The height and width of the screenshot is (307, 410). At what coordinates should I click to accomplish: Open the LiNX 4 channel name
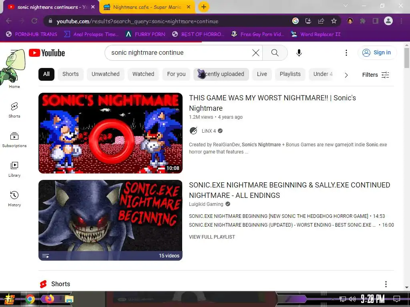209,131
